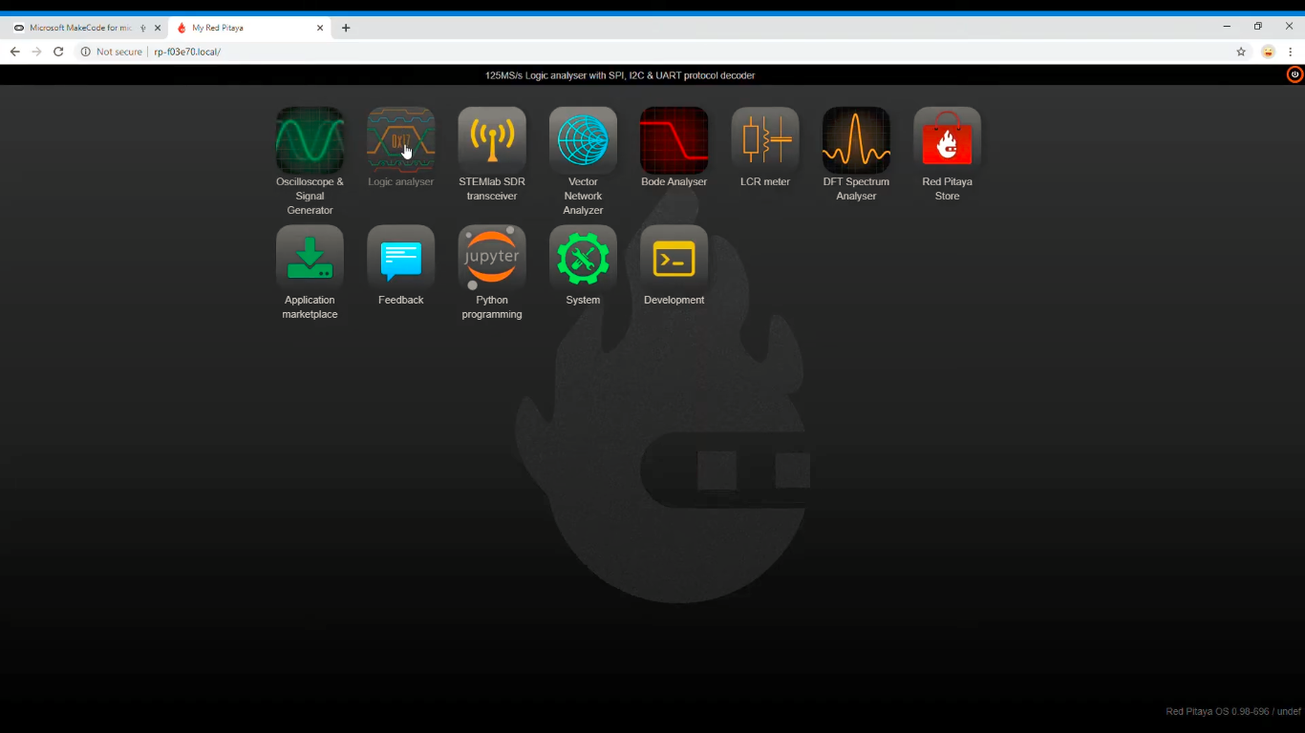
Task: Open Jupyter Python programming
Action: (x=492, y=259)
